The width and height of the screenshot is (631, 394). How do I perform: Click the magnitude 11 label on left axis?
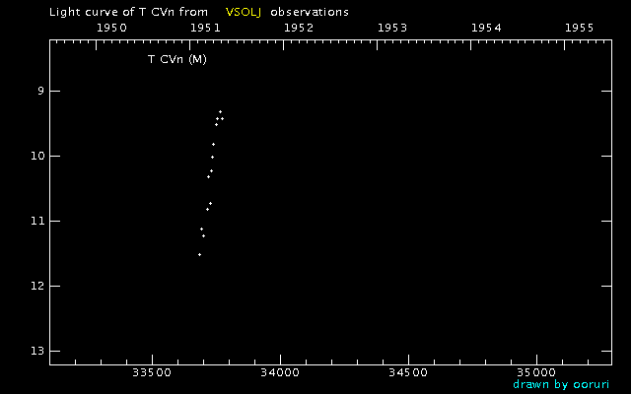click(37, 222)
